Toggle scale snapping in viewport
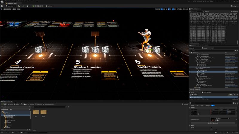This screenshot has width=239, height=134. point(178,9)
